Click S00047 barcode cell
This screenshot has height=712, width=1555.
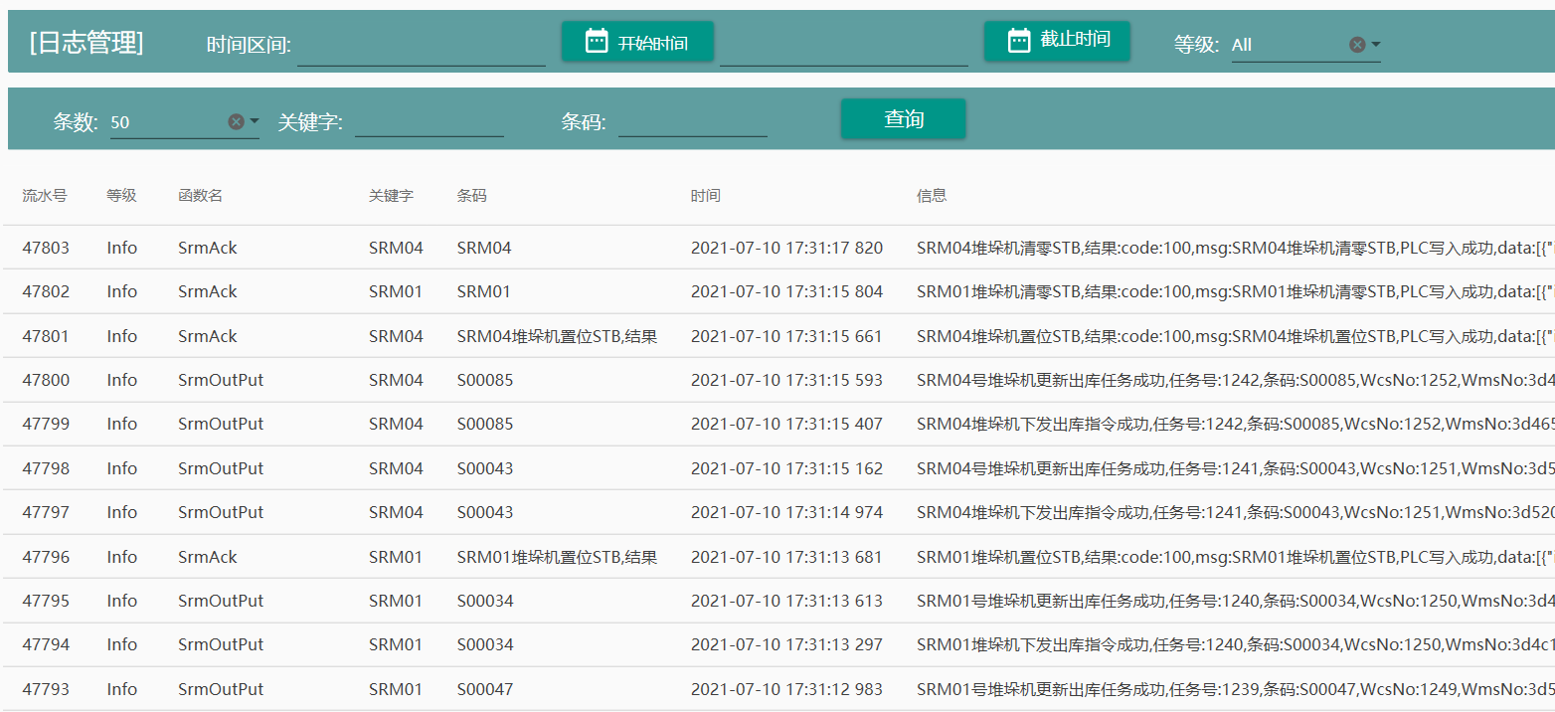[485, 689]
